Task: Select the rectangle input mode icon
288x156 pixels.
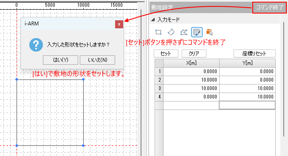Action: (x=158, y=32)
